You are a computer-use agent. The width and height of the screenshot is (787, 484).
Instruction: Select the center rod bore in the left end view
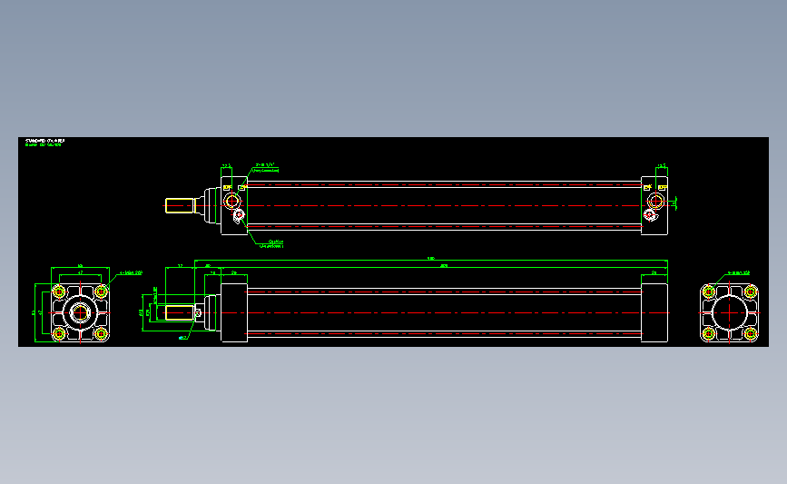click(80, 312)
